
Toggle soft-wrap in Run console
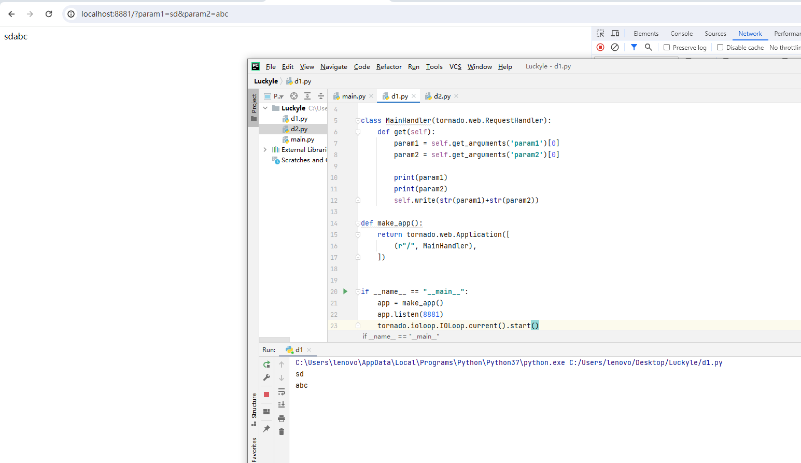pos(282,391)
